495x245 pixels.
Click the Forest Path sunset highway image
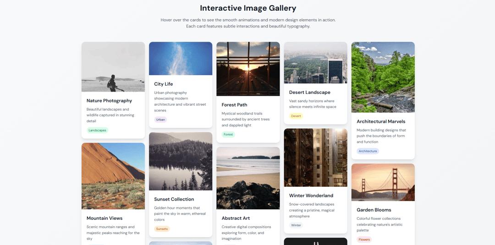tap(248, 69)
